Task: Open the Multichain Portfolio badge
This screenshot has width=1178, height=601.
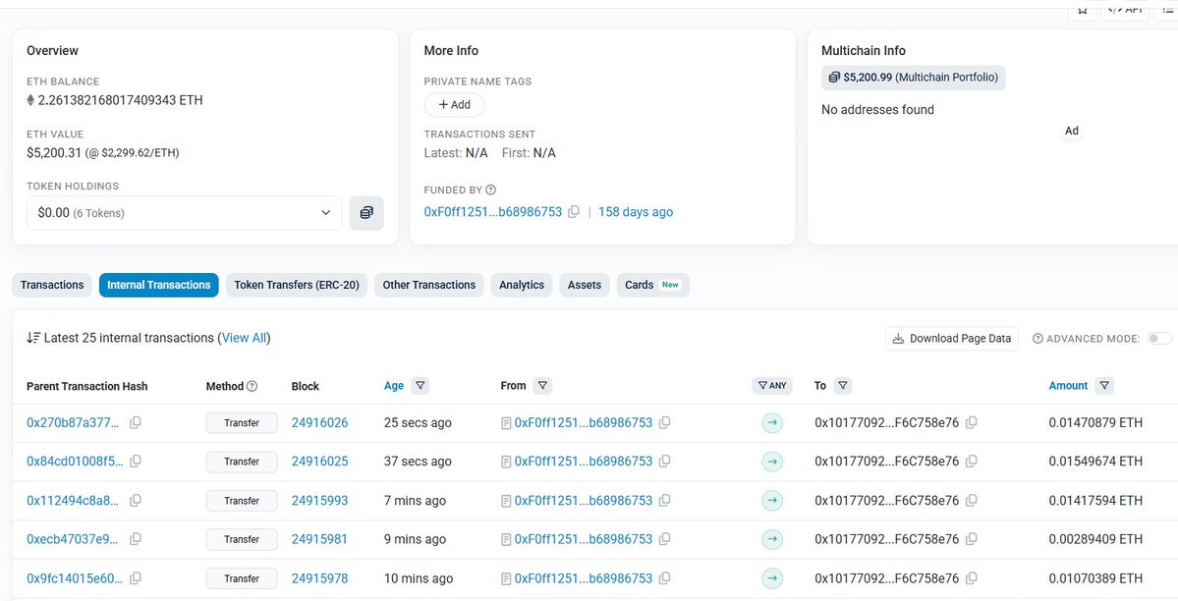Action: [913, 78]
